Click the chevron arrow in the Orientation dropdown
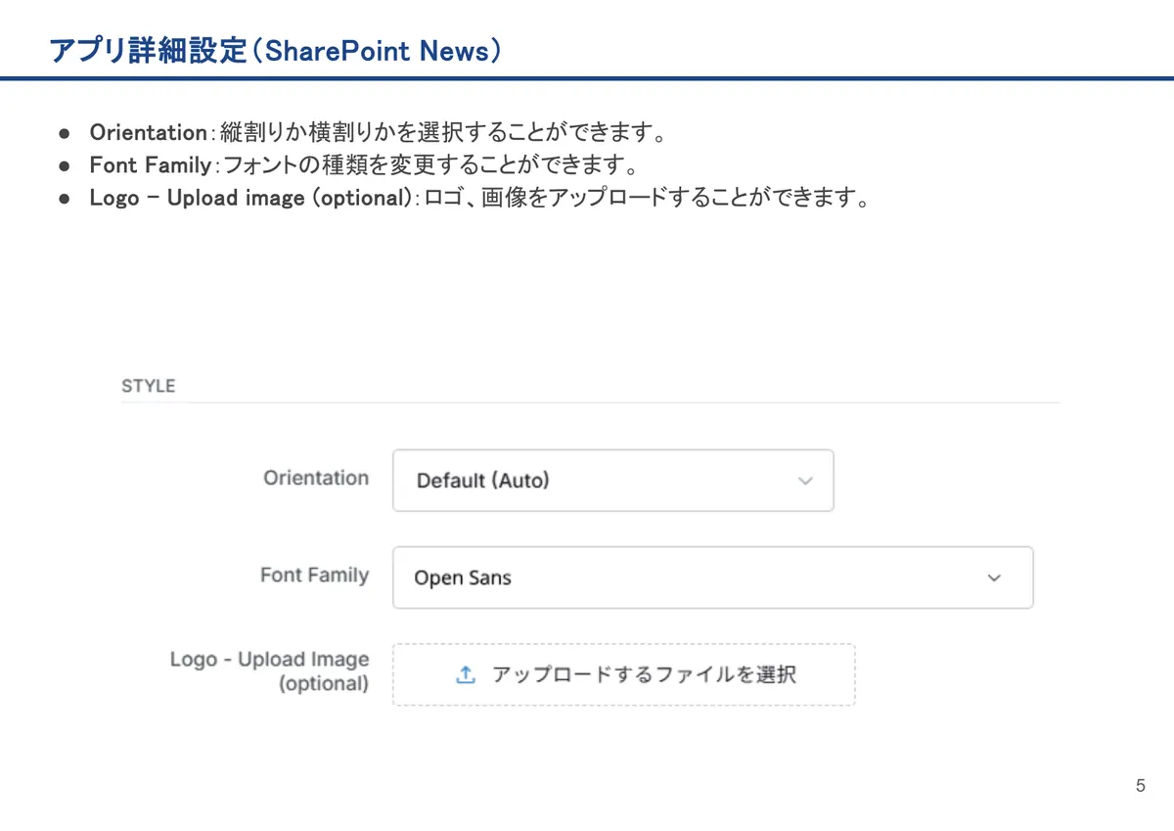 [x=805, y=481]
